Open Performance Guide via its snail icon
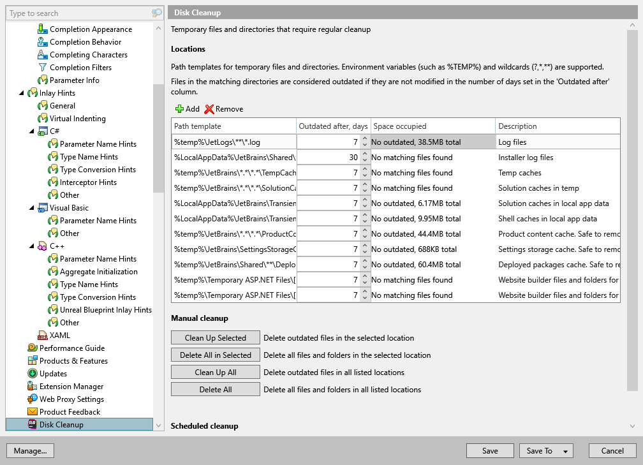 coord(33,348)
